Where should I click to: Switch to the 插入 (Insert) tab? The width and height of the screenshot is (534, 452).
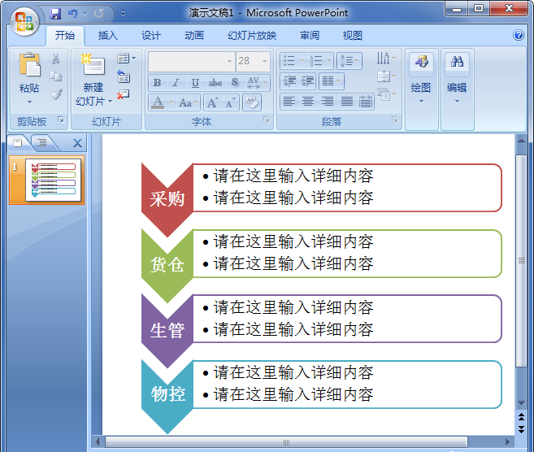tap(107, 36)
